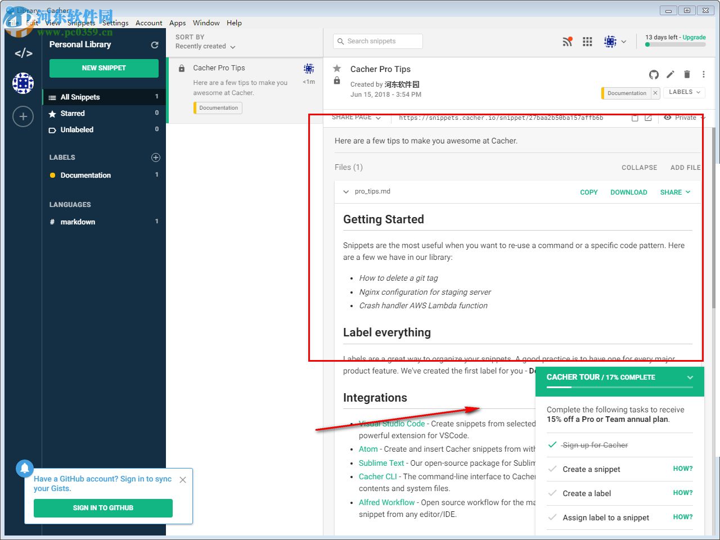Select the Starred filter
The image size is (720, 540).
pos(104,114)
